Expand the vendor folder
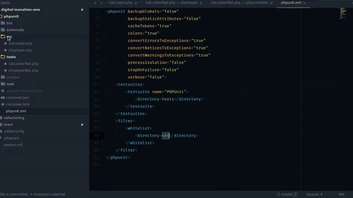353x198 pixels. (13, 77)
